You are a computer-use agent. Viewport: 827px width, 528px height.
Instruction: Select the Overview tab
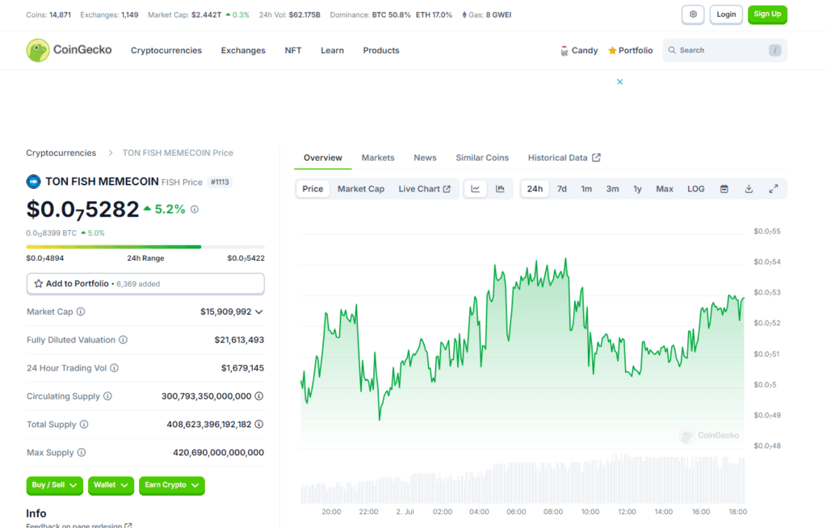coord(323,157)
